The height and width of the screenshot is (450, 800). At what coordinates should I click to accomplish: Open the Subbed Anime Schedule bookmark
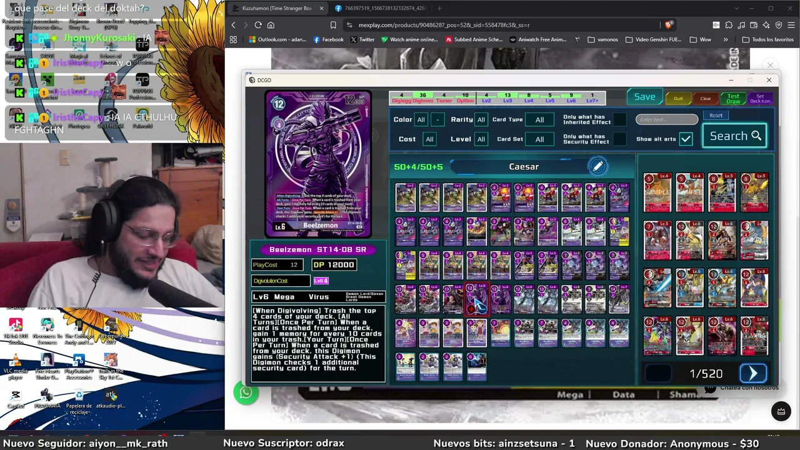pos(474,39)
